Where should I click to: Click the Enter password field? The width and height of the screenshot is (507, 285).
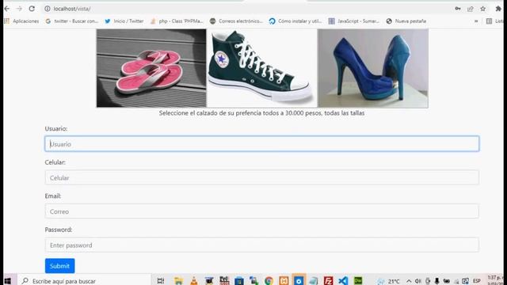262,245
